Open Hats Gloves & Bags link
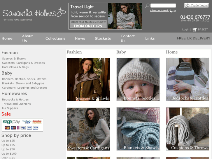 point(15,67)
